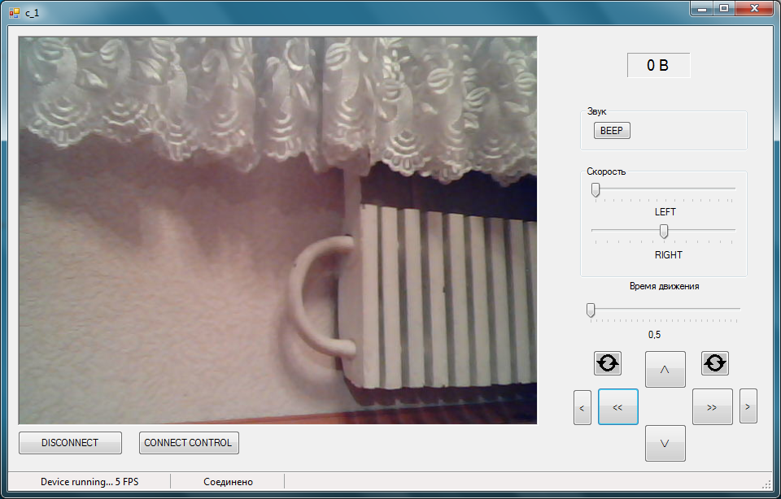Image resolution: width=781 pixels, height=499 pixels.
Task: Click the single left arrow < button
Action: tap(582, 407)
